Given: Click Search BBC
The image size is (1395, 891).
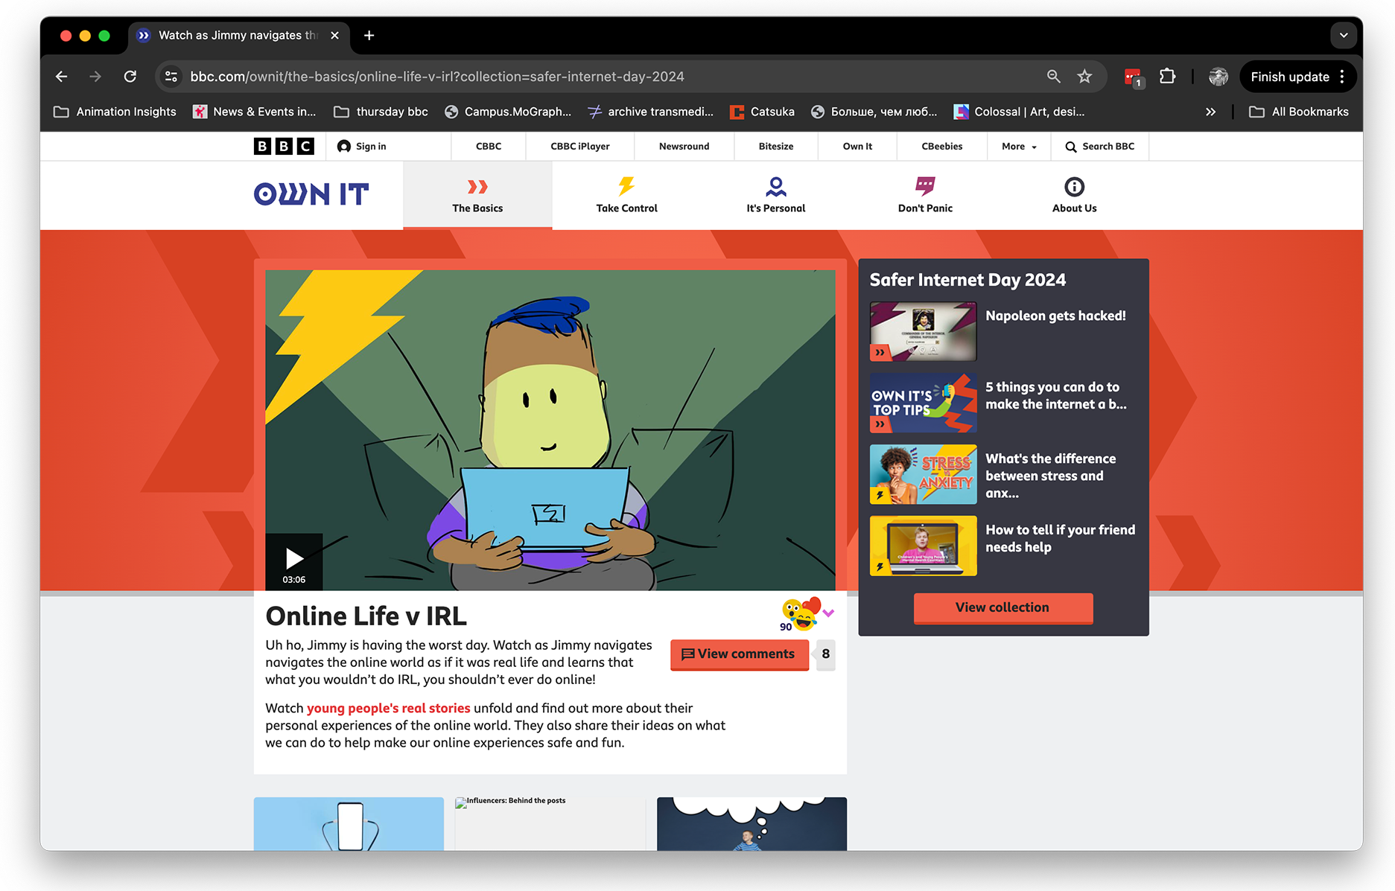Looking at the screenshot, I should point(1100,147).
